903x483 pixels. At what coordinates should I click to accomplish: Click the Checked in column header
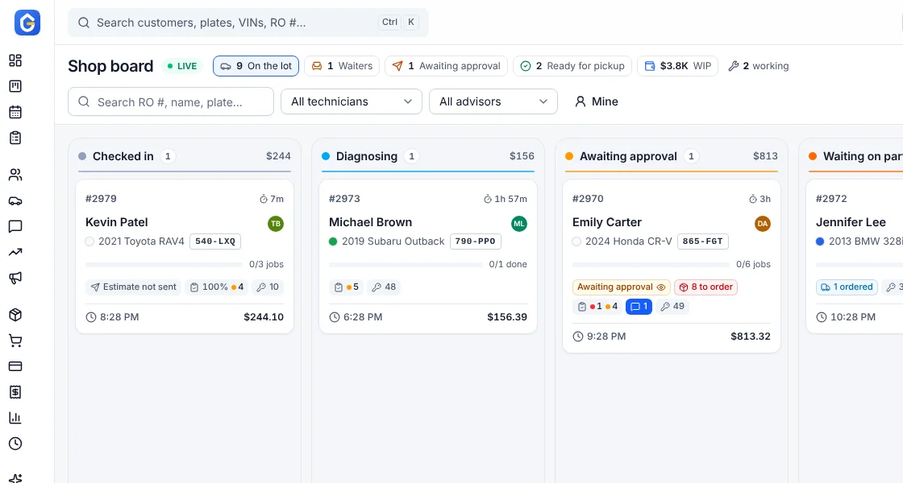click(185, 156)
